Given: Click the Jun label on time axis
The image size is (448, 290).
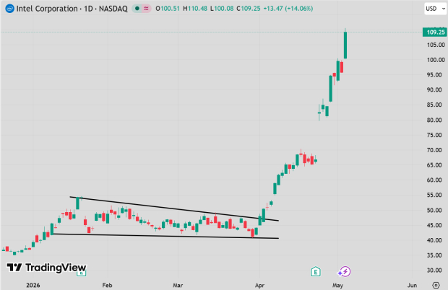Looking at the screenshot, I should [412, 285].
